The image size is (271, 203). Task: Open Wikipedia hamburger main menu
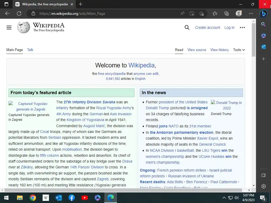click(9, 27)
